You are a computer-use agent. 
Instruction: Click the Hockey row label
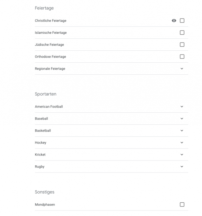pyautogui.click(x=40, y=143)
